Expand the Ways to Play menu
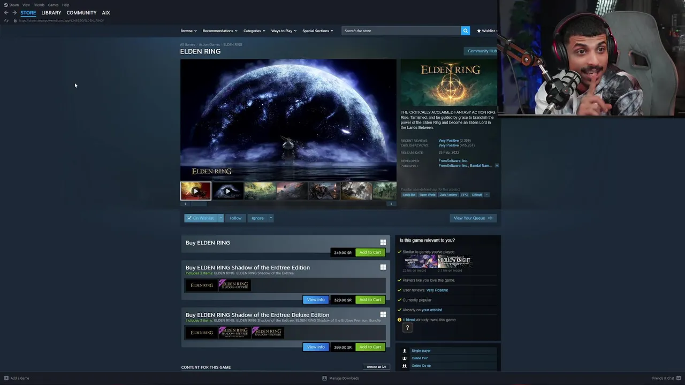Image resolution: width=685 pixels, height=385 pixels. [x=284, y=30]
